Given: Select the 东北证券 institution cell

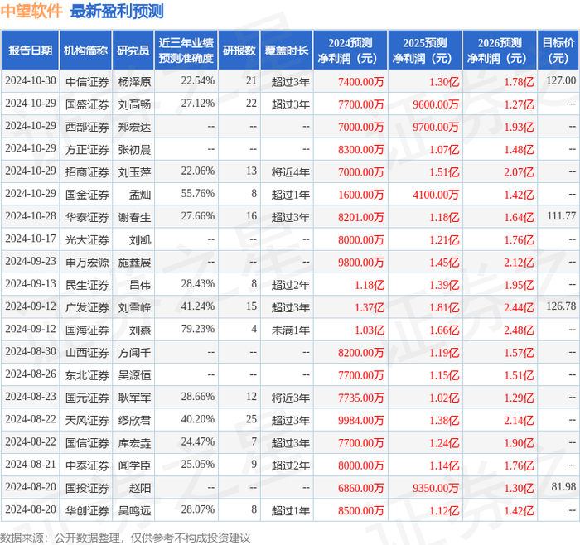Looking at the screenshot, I should [x=87, y=375].
